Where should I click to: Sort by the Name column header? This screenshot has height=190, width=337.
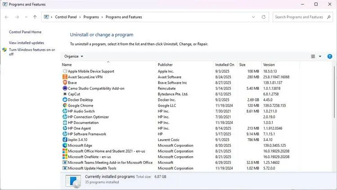(x=108, y=65)
